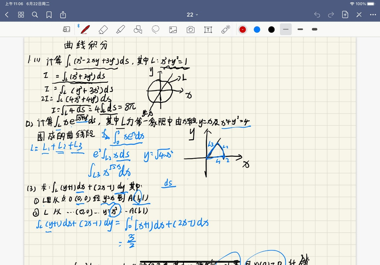Go back to the documents library
This screenshot has width=380, height=265.
point(7,15)
